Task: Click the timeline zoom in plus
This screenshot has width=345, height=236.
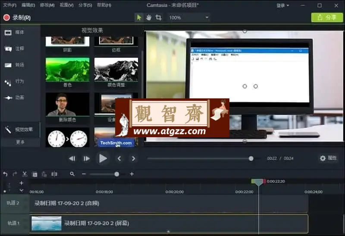Action: pyautogui.click(x=132, y=174)
